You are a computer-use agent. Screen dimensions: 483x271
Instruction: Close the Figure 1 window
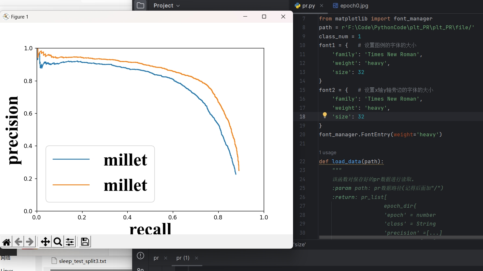coord(283,17)
